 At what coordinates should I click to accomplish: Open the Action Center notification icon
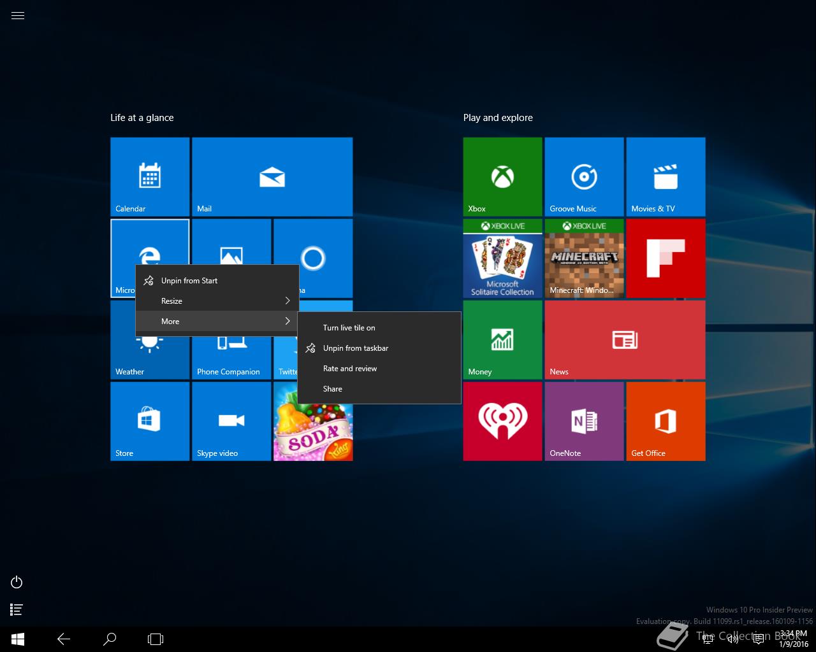pyautogui.click(x=759, y=639)
